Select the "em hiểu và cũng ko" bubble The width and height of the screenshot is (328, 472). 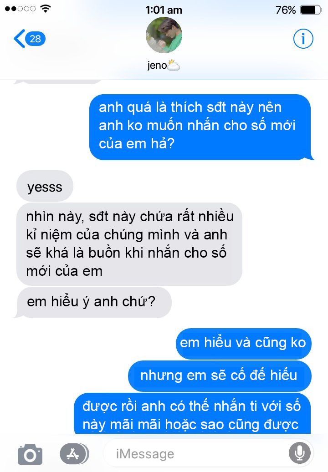coord(243,344)
